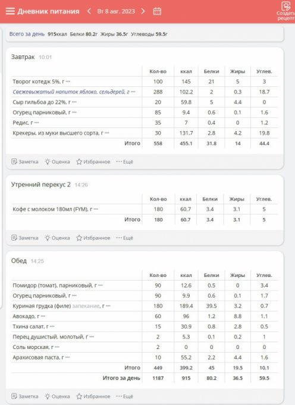Expand Ещё options for Завтрак
Image resolution: width=295 pixels, height=405 pixels.
tap(124, 161)
